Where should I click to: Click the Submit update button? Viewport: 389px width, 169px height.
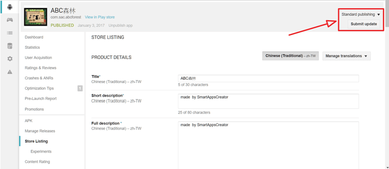click(x=364, y=24)
